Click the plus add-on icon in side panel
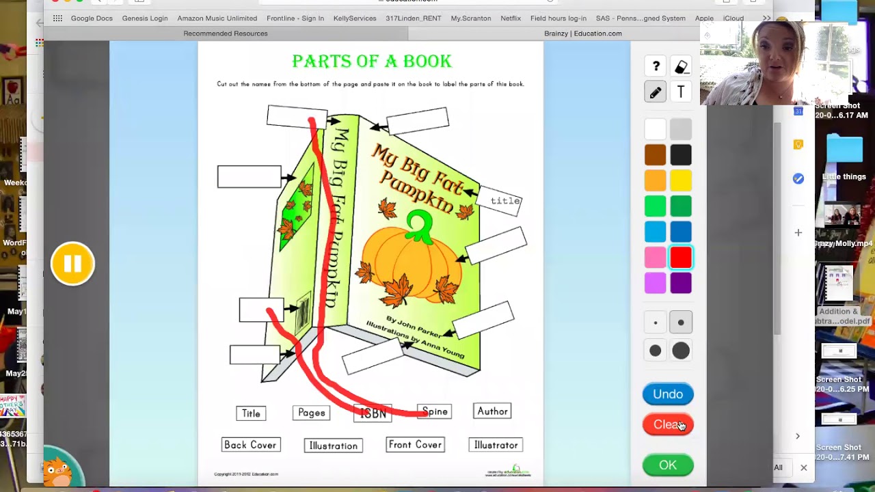This screenshot has height=492, width=875. [798, 233]
